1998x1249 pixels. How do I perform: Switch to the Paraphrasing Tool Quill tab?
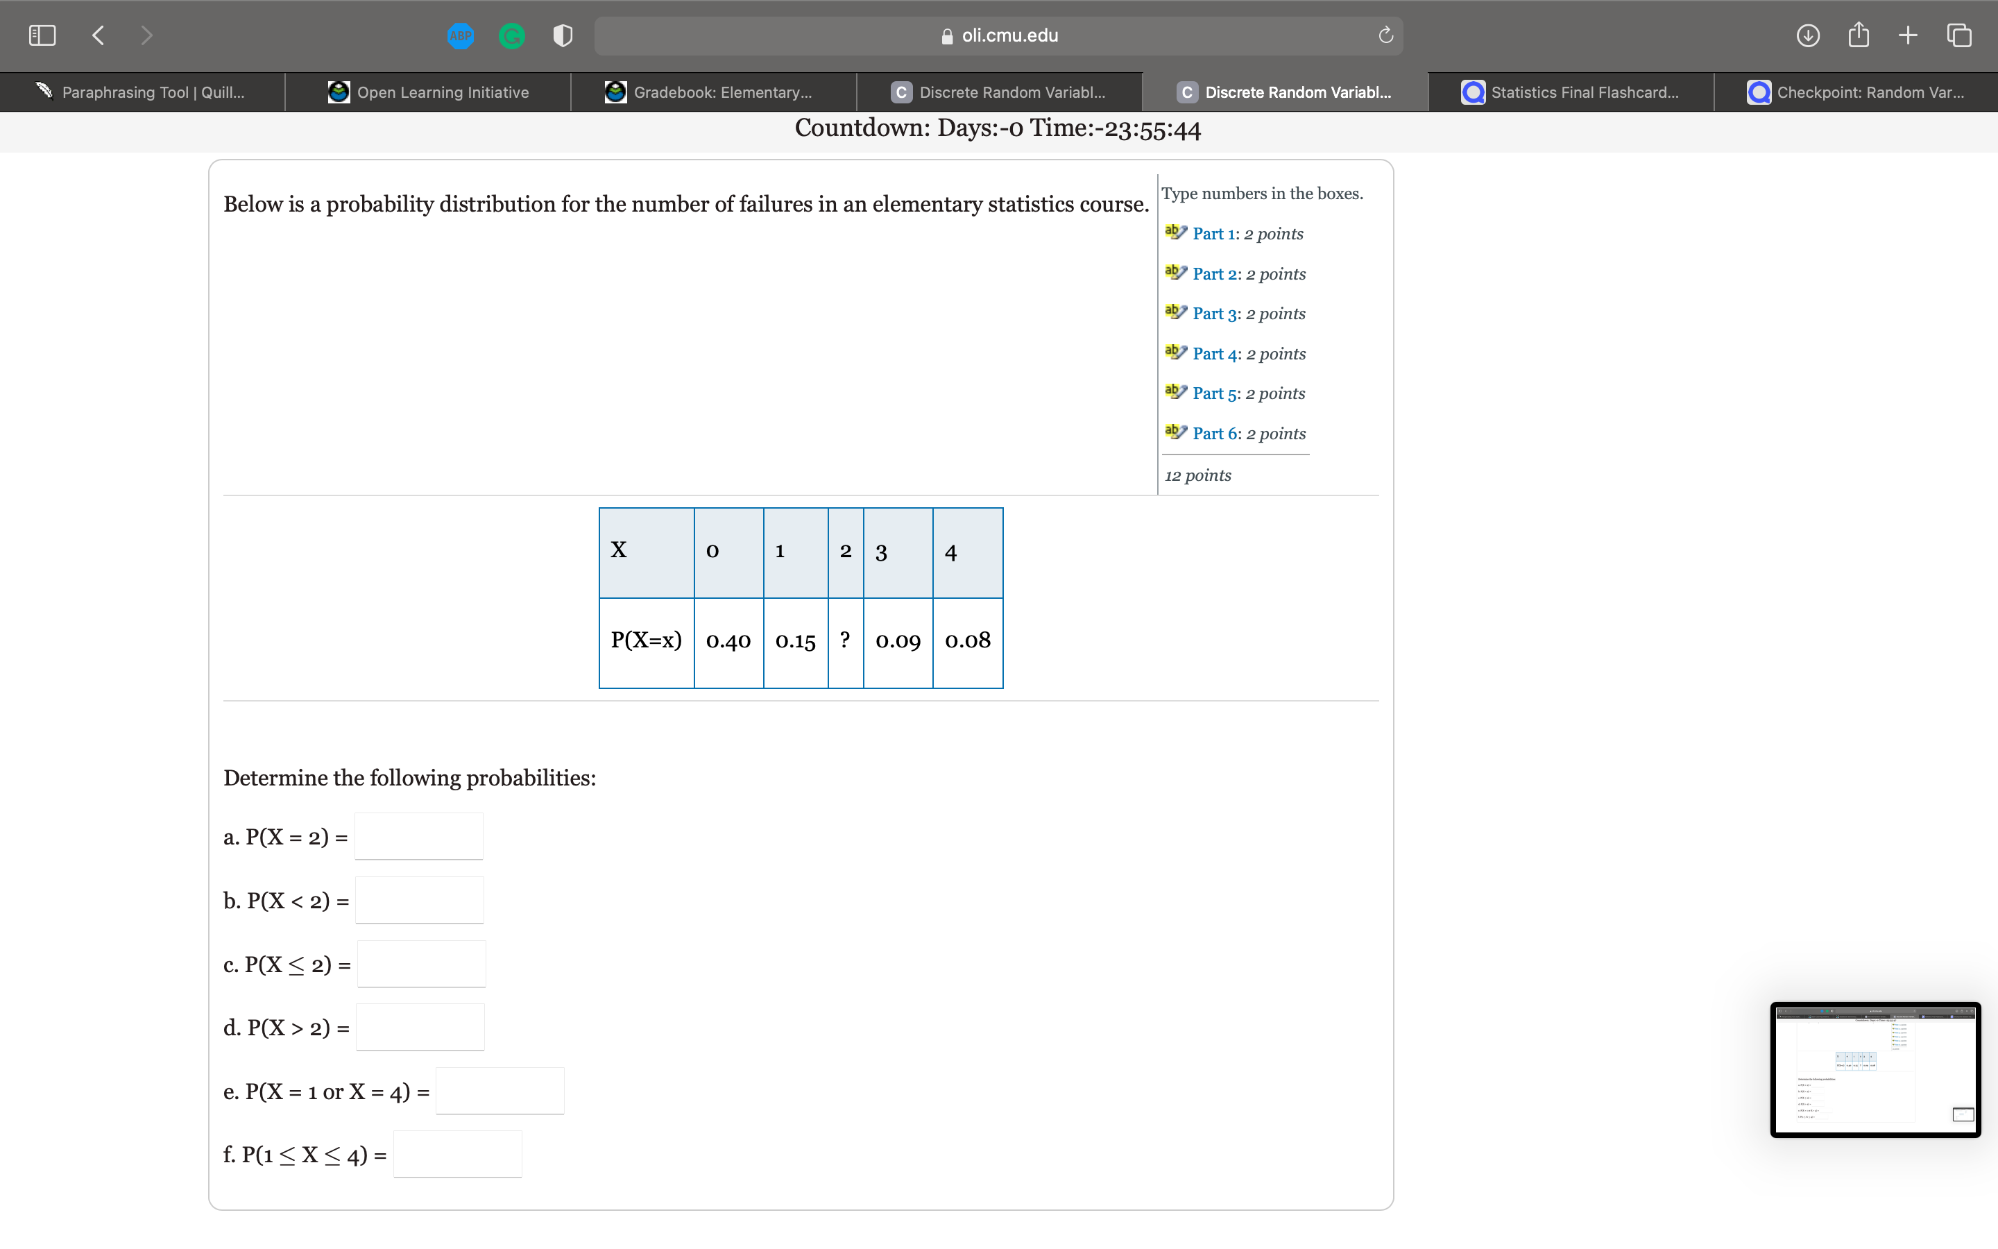142,92
